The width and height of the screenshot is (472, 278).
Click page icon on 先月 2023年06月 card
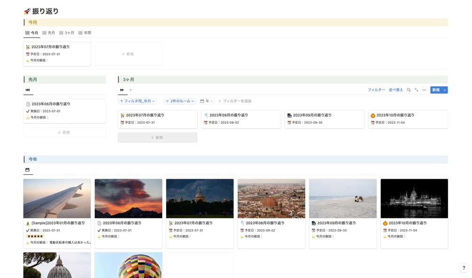[28, 104]
